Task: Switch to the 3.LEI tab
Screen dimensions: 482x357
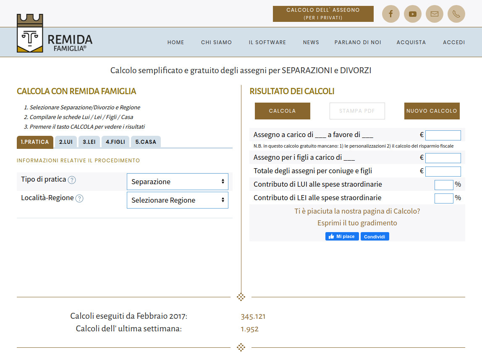Action: pyautogui.click(x=89, y=142)
